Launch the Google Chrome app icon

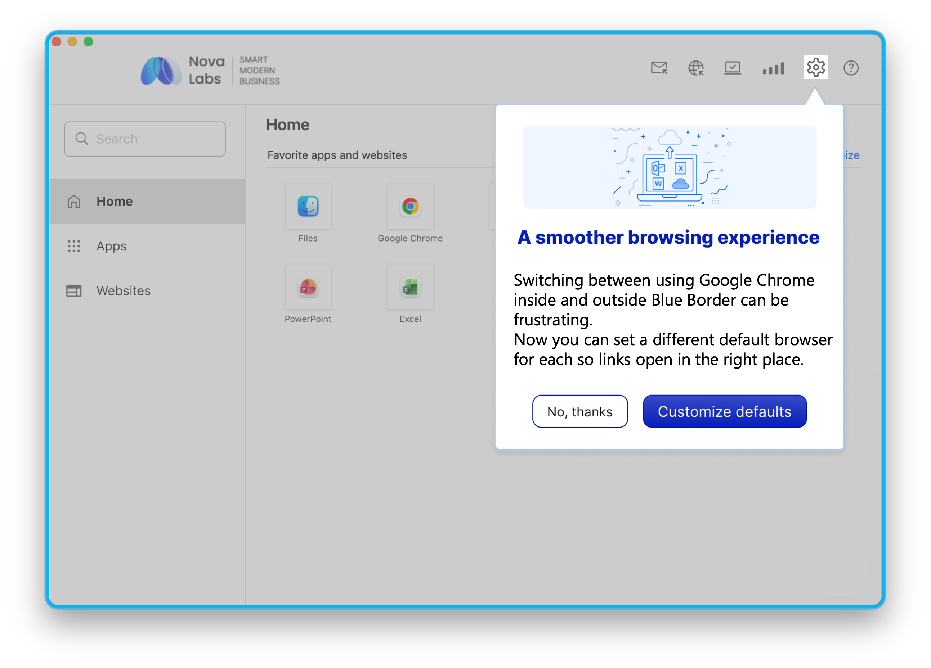(x=410, y=206)
